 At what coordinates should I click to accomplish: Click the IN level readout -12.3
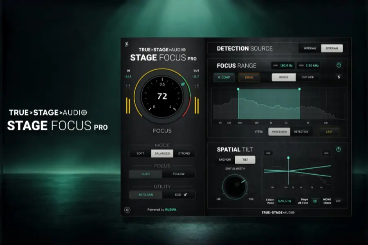coord(128,76)
